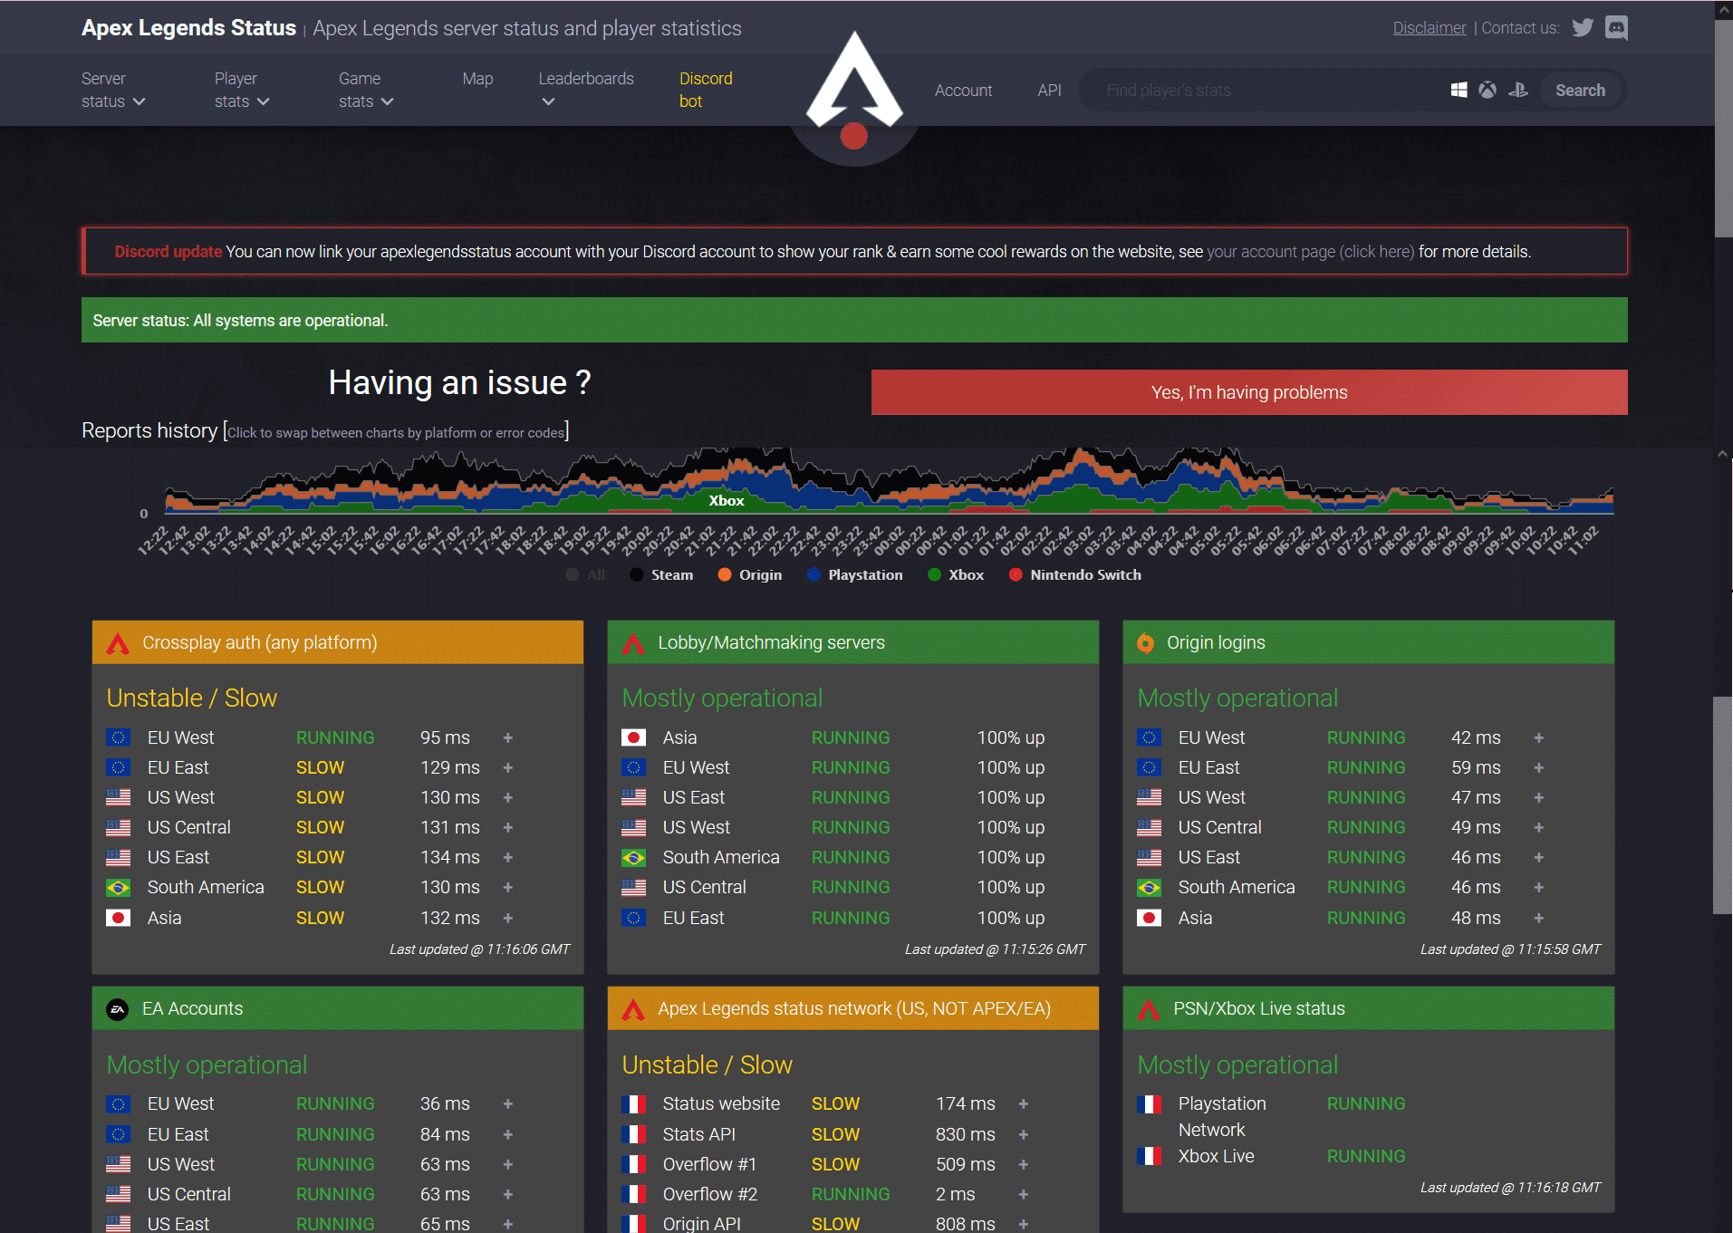Toggle the Origin series in chart legend
The height and width of the screenshot is (1233, 1733).
(x=749, y=575)
